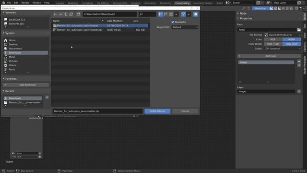The image size is (307, 173).
Task: Open the Edit menu
Action: pyautogui.click(x=16, y=3)
